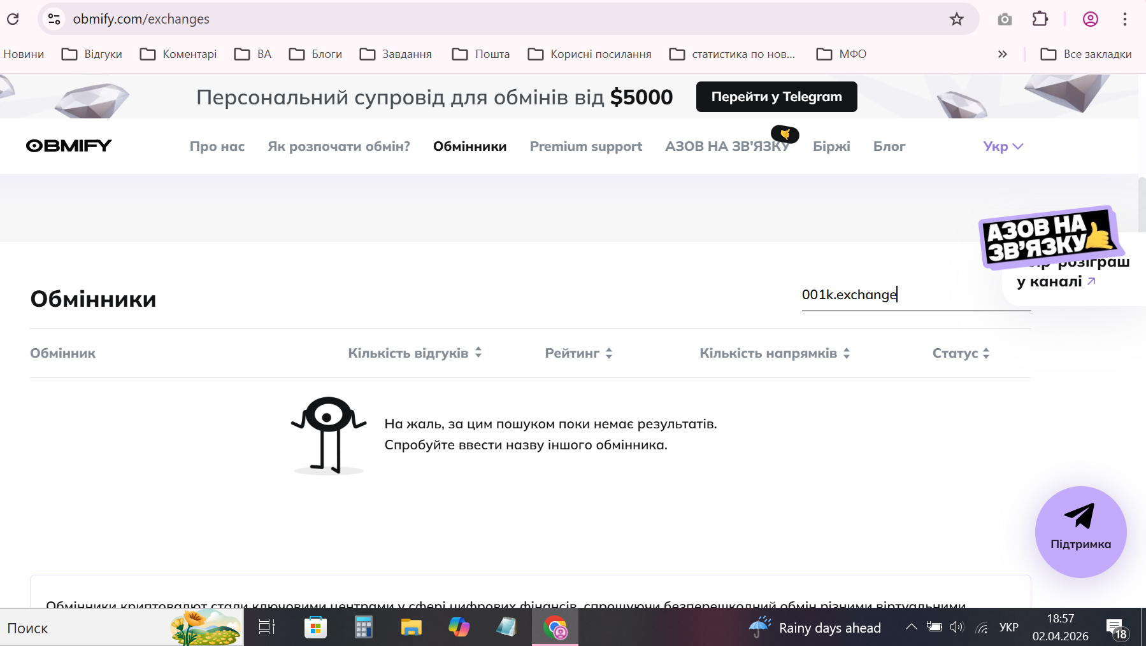Open Calculator from the taskbar

363,628
